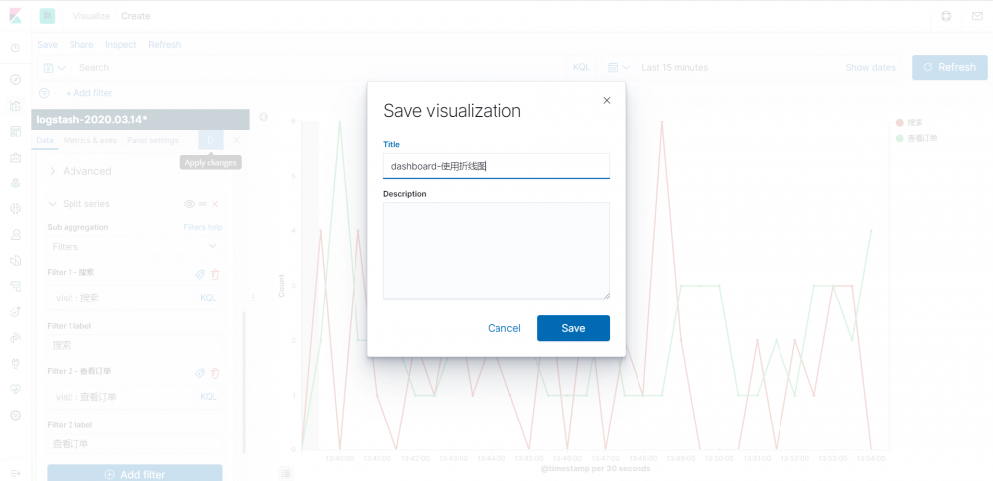Click the large Refresh button
This screenshot has width=993, height=481.
(x=949, y=67)
